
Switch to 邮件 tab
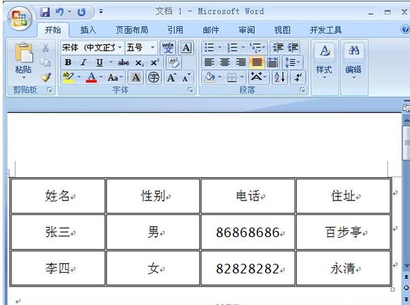click(211, 30)
